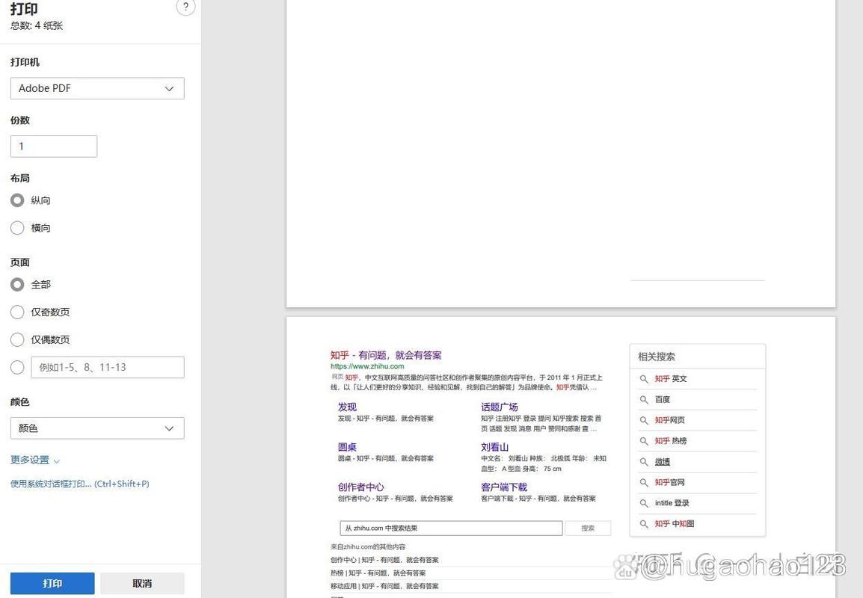Click the 份数 copies input field
Image resolution: width=863 pixels, height=598 pixels.
click(53, 146)
